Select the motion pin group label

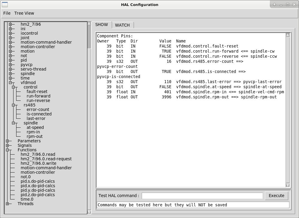click(28, 51)
